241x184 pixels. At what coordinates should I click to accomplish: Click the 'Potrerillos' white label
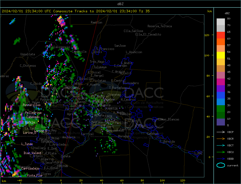(32, 105)
